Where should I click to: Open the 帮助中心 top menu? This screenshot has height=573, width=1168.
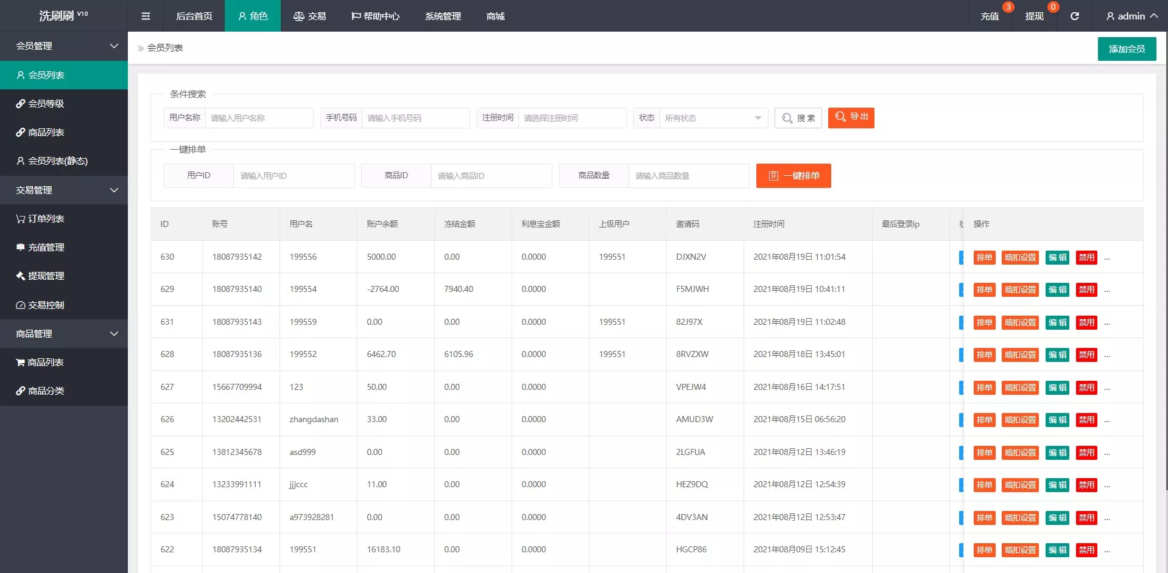tap(375, 16)
